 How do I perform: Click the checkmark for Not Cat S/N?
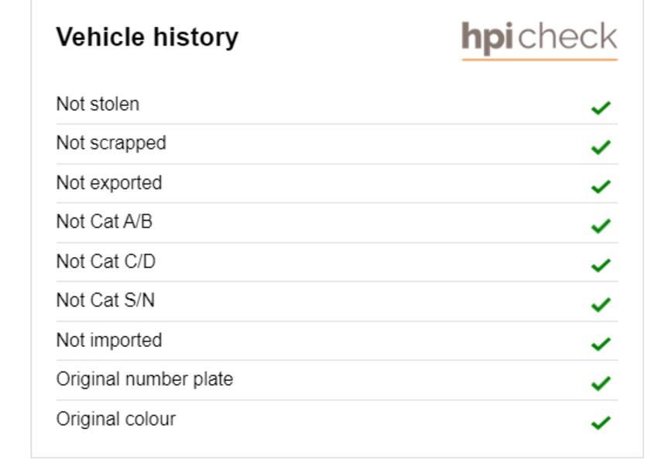(x=601, y=304)
